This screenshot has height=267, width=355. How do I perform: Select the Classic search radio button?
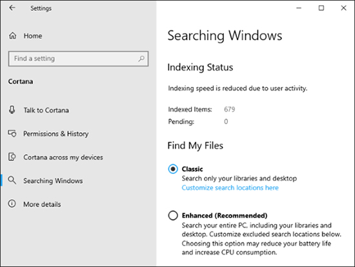point(173,169)
